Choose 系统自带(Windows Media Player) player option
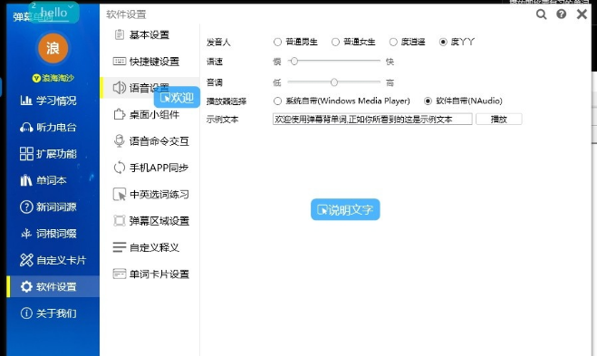 pyautogui.click(x=277, y=101)
